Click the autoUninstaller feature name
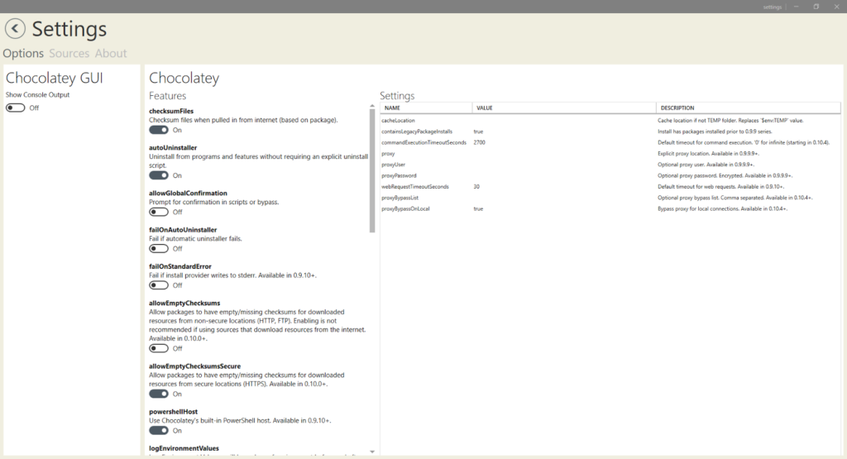The width and height of the screenshot is (847, 459). point(173,148)
